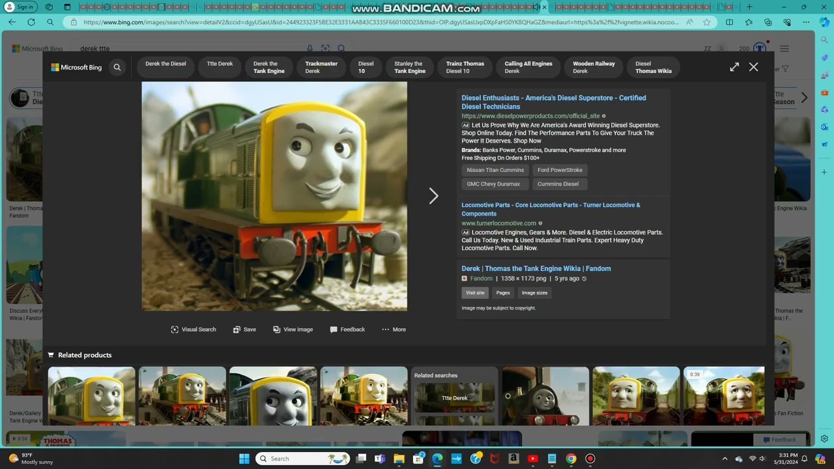Open the www.turnerlocomotive.com URL

pyautogui.click(x=498, y=223)
